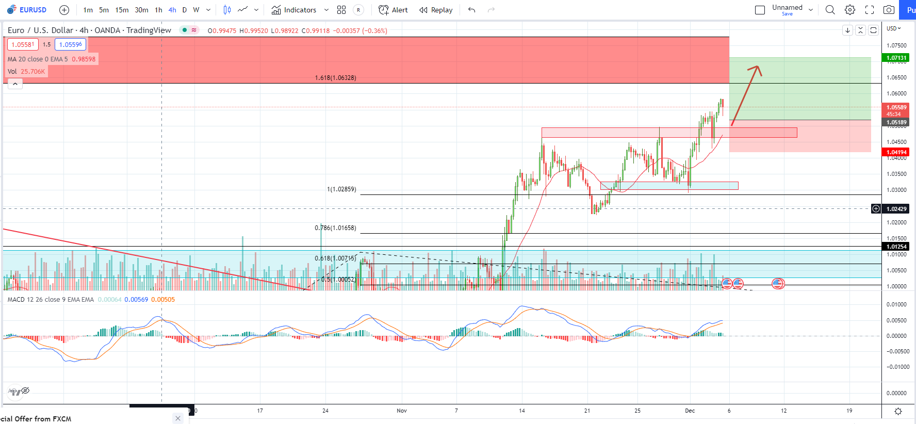Redo the last chart action
Viewport: 916px width, 424px height.
click(491, 10)
